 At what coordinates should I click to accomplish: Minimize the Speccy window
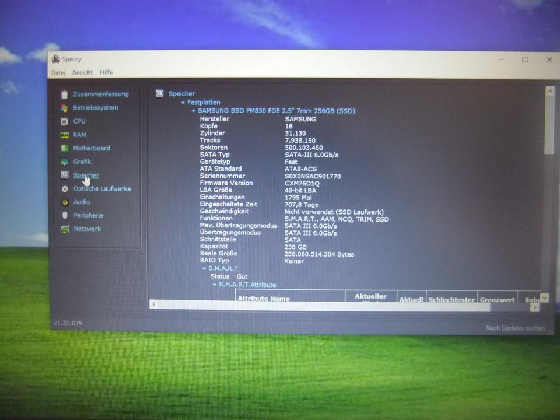click(x=502, y=60)
